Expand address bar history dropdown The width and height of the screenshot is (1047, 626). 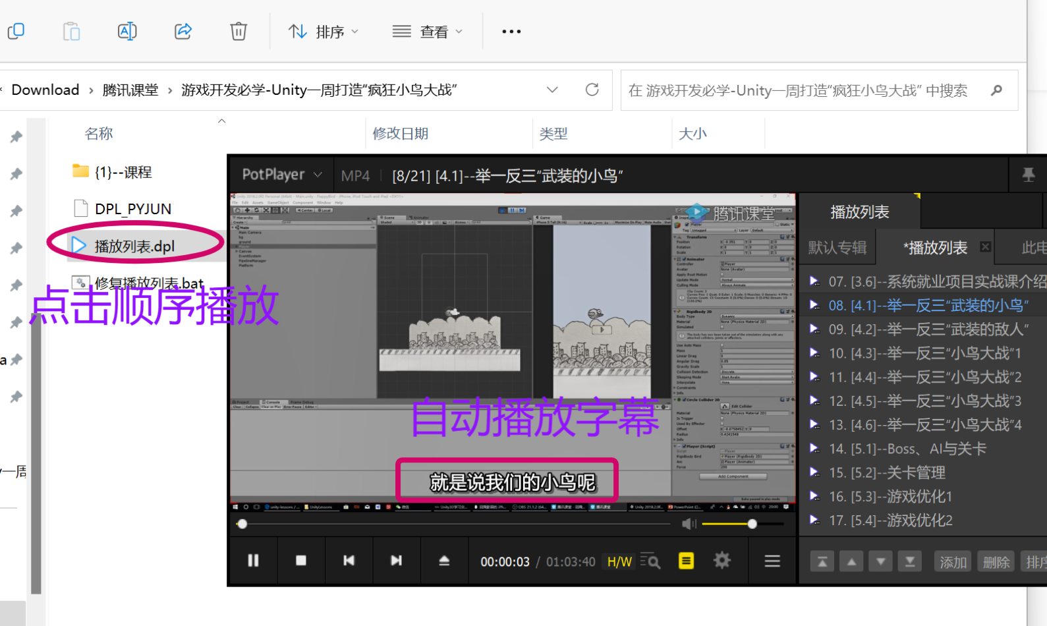[552, 90]
